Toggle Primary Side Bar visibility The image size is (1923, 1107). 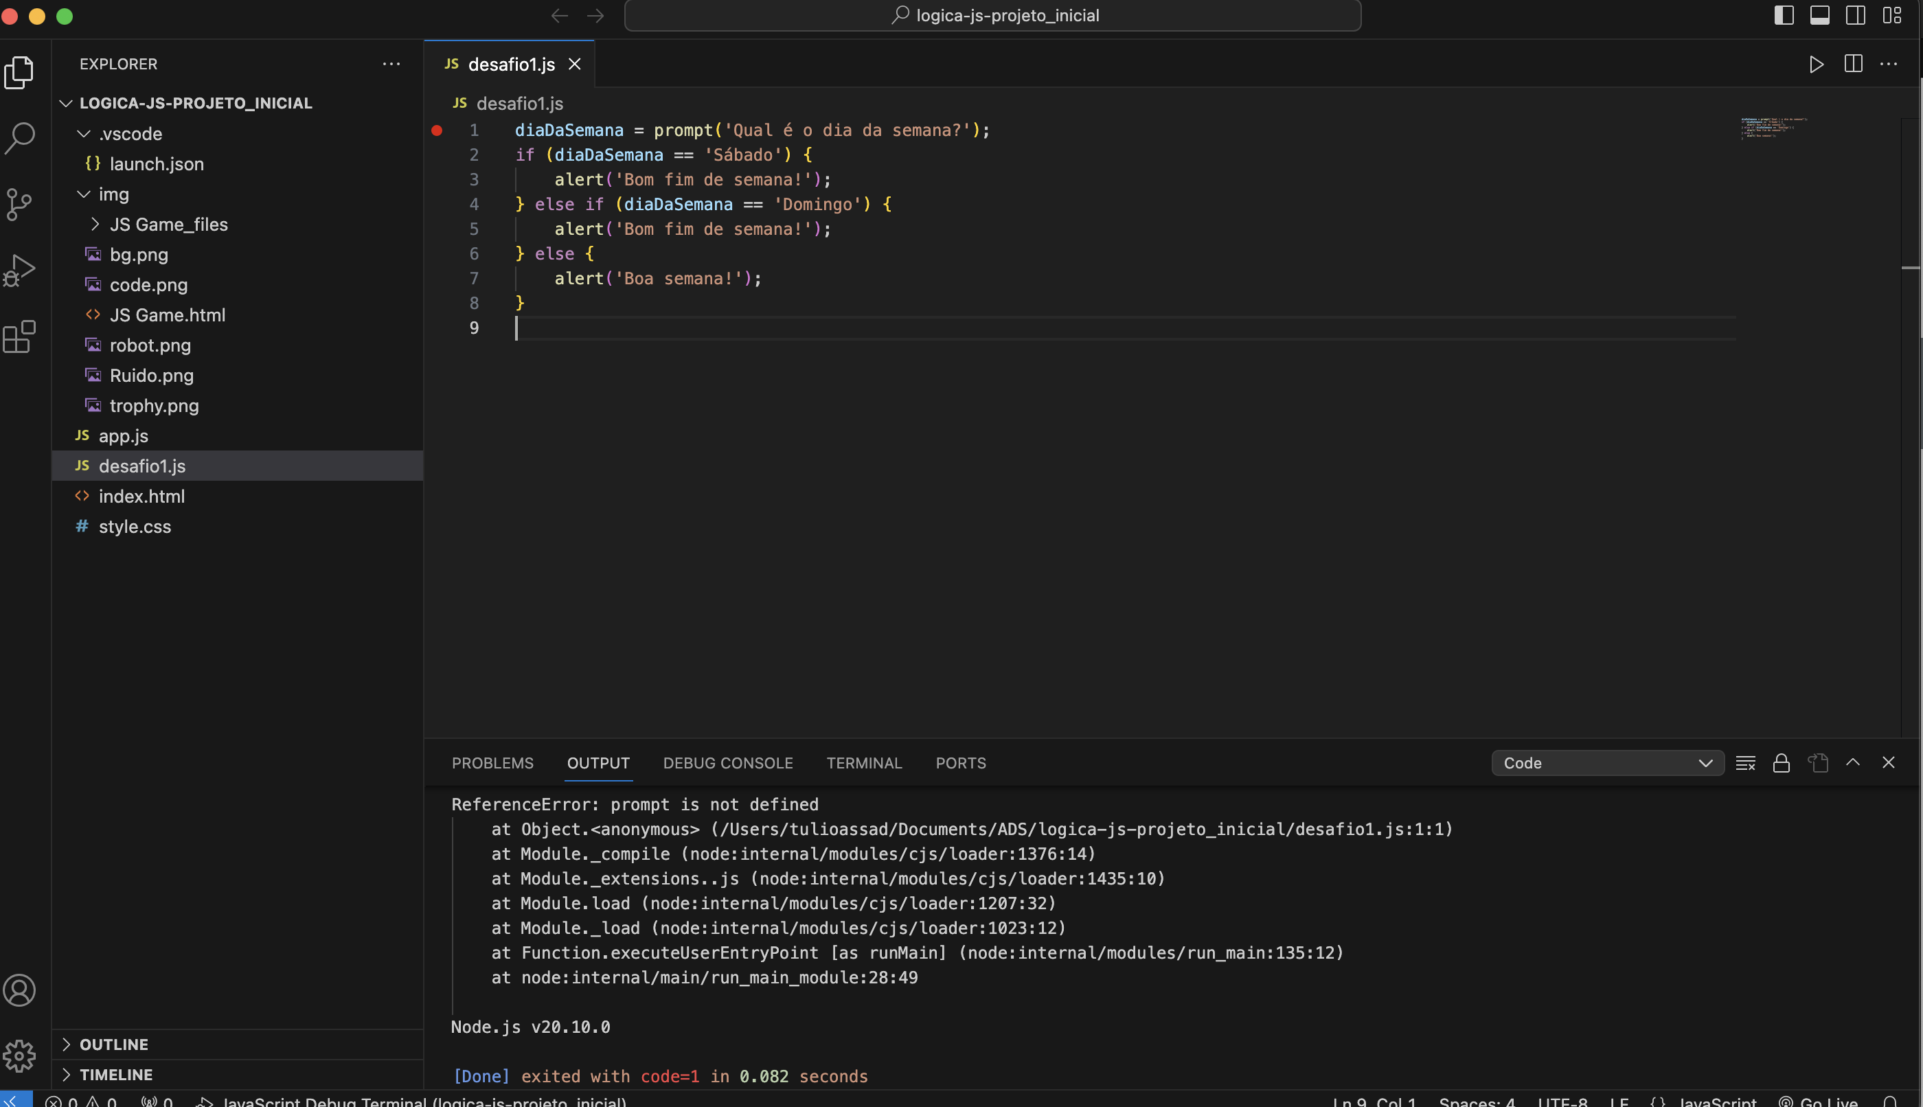(x=1784, y=15)
